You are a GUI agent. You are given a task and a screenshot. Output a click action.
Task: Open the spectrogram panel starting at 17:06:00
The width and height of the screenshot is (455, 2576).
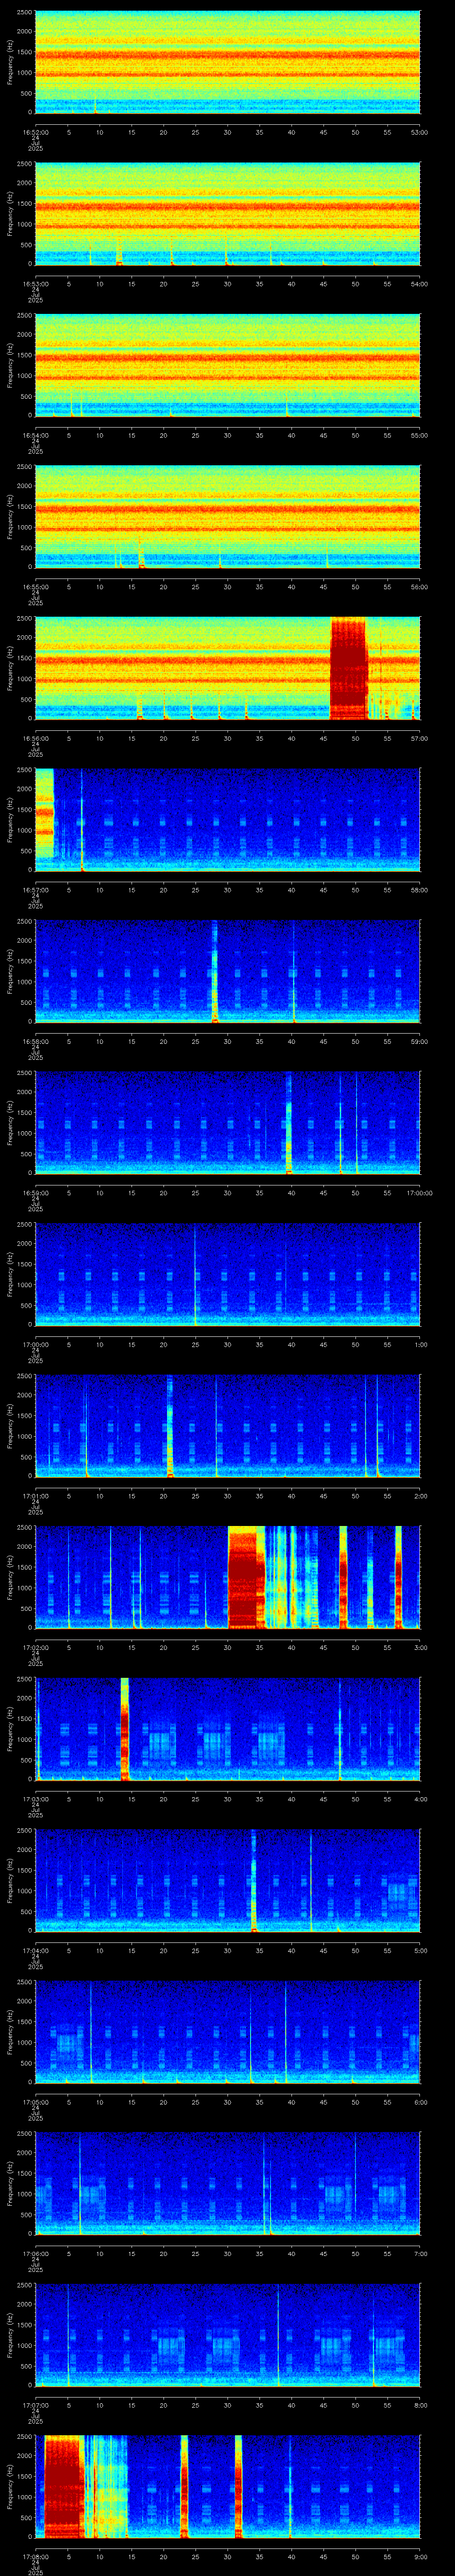tap(227, 2184)
